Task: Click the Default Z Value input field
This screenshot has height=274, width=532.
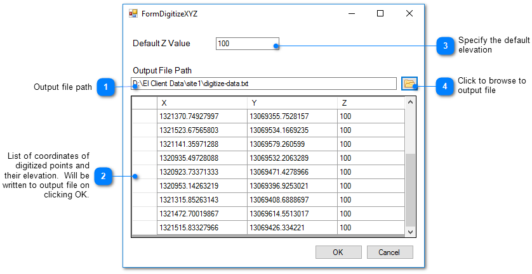Action: [x=246, y=44]
